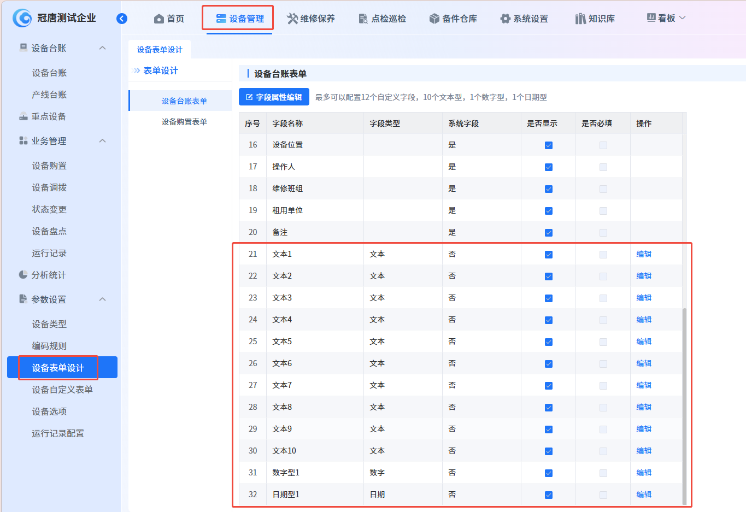Viewport: 746px width, 512px height.
Task: Click the 知识库 books icon
Action: tap(580, 19)
